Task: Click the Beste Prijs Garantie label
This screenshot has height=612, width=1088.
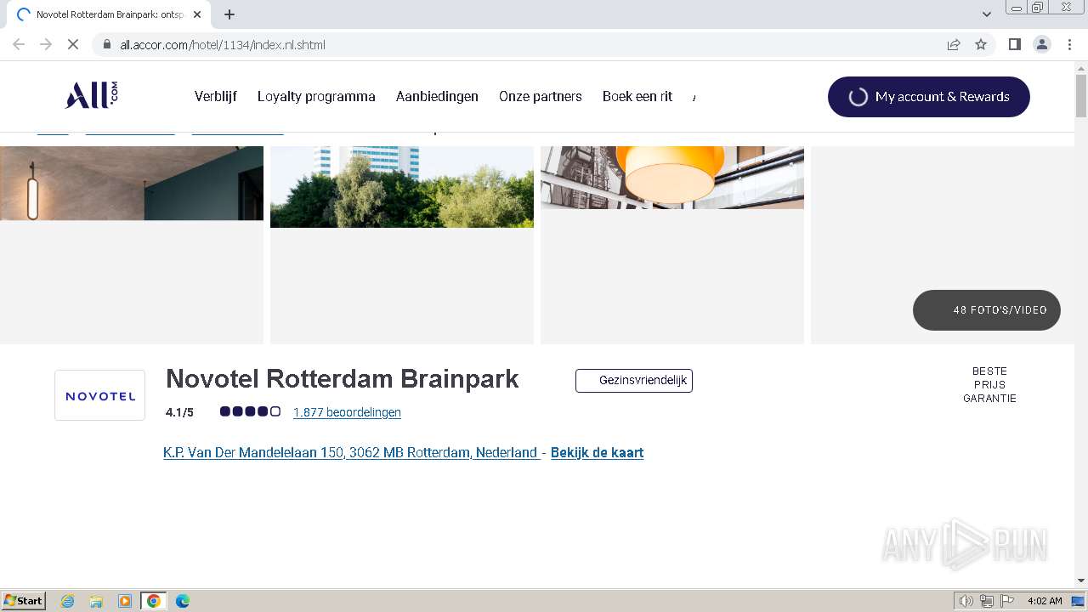Action: coord(989,385)
